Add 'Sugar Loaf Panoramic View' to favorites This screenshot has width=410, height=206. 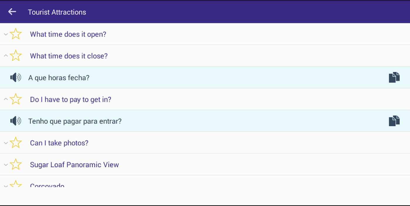[x=16, y=165]
